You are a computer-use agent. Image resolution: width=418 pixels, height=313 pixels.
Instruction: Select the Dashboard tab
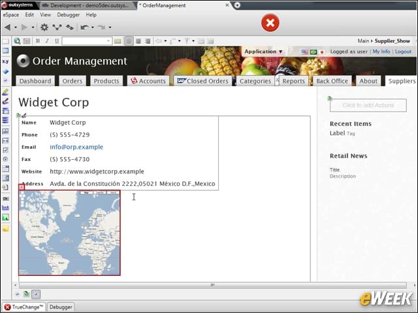[x=35, y=81]
